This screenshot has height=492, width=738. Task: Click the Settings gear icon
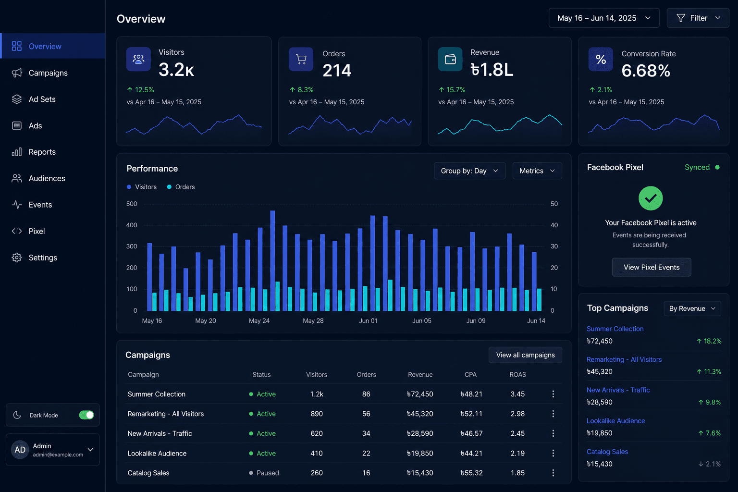click(17, 258)
